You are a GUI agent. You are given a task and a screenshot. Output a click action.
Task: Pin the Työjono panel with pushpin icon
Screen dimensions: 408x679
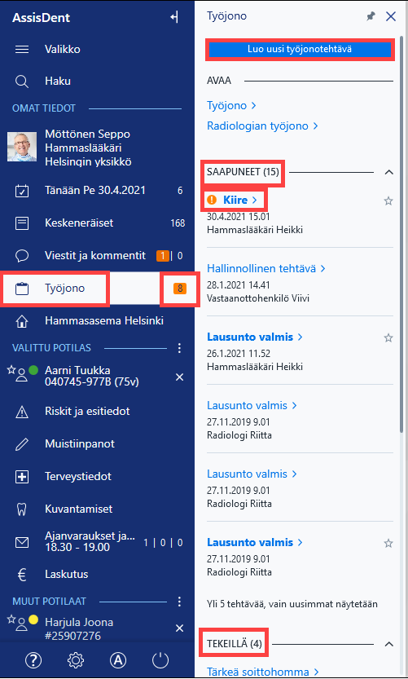coord(371,16)
